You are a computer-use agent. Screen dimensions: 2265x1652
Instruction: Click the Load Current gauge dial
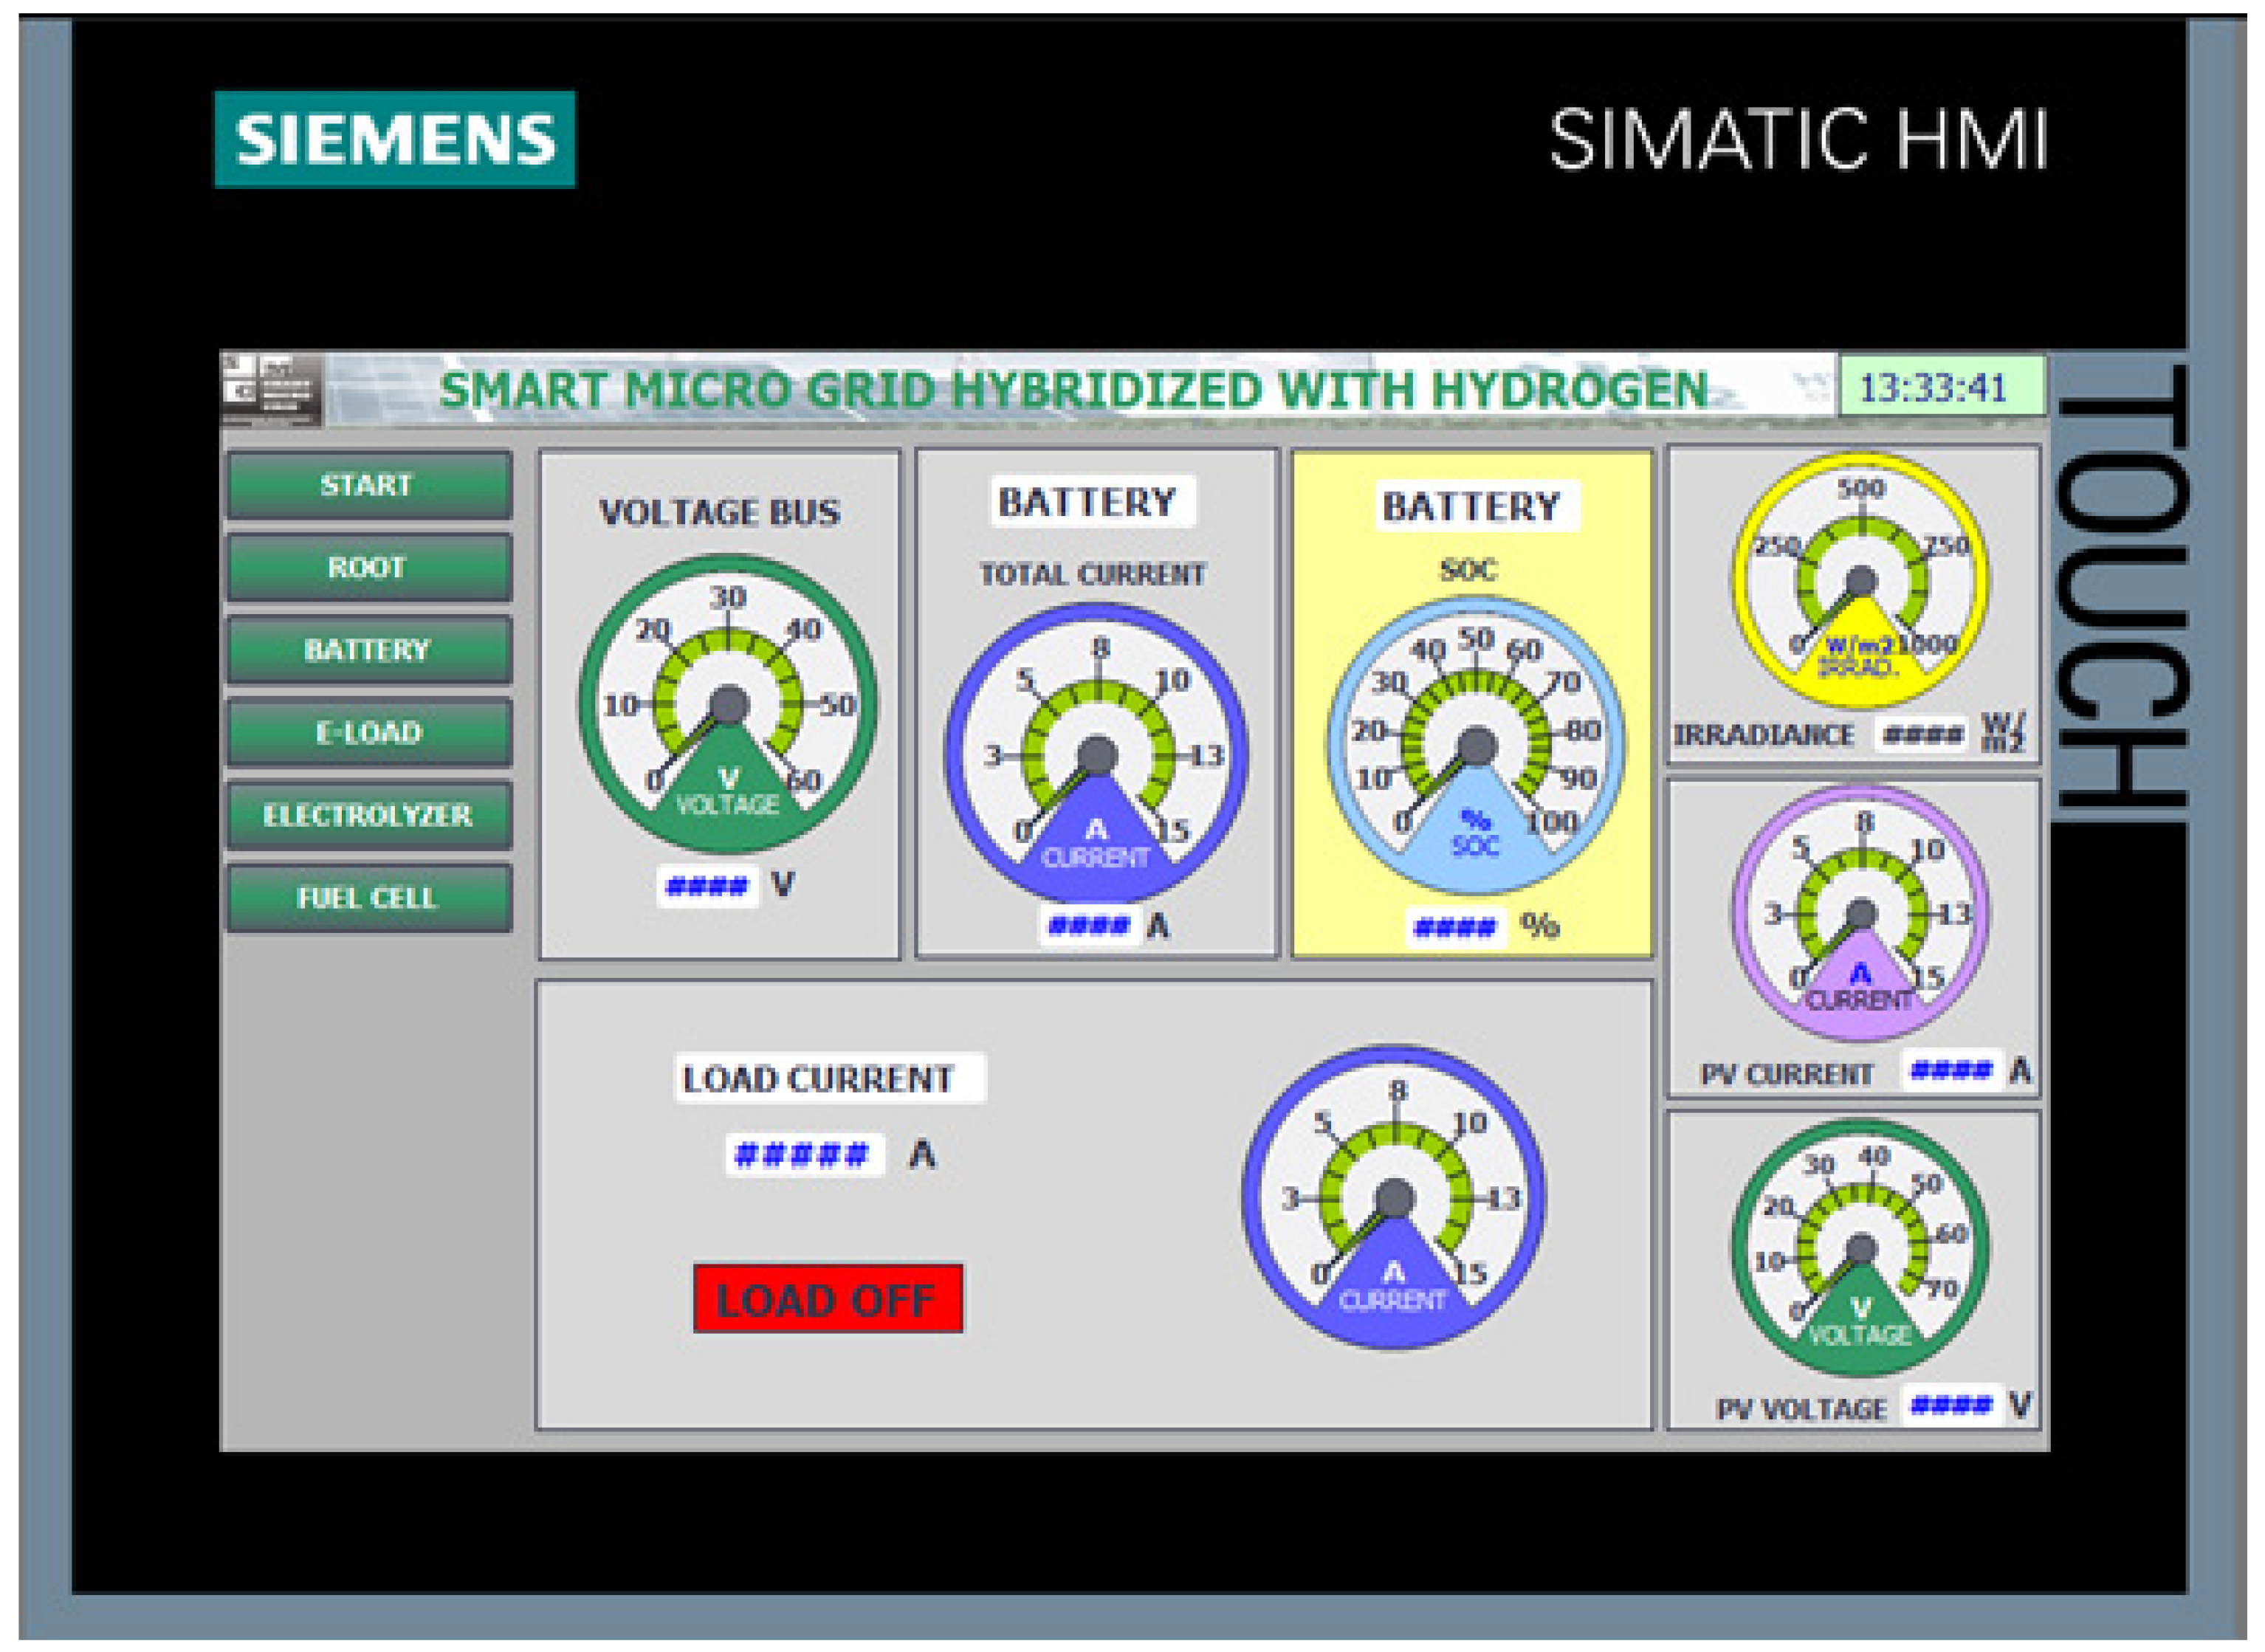(1393, 1198)
